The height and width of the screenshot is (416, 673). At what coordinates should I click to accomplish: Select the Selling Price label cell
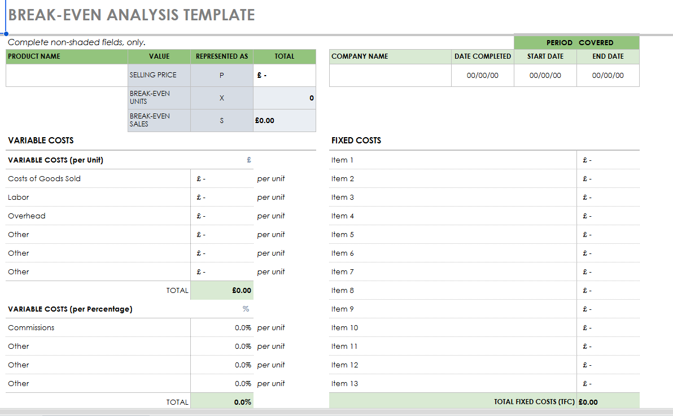coord(159,76)
